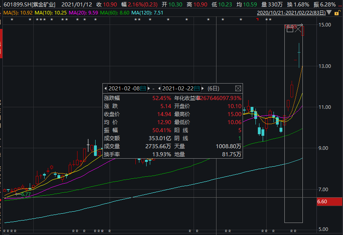Image resolution: width=343 pixels, height=235 pixels.
Task: Open the start date calendar picker
Action: tap(143, 88)
